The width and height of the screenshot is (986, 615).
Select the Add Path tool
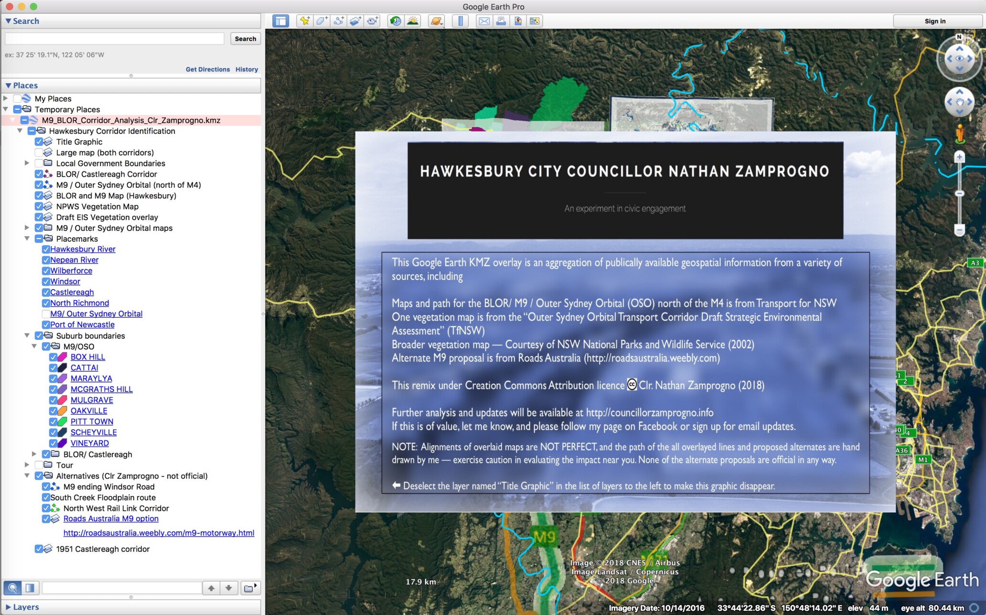click(x=339, y=21)
